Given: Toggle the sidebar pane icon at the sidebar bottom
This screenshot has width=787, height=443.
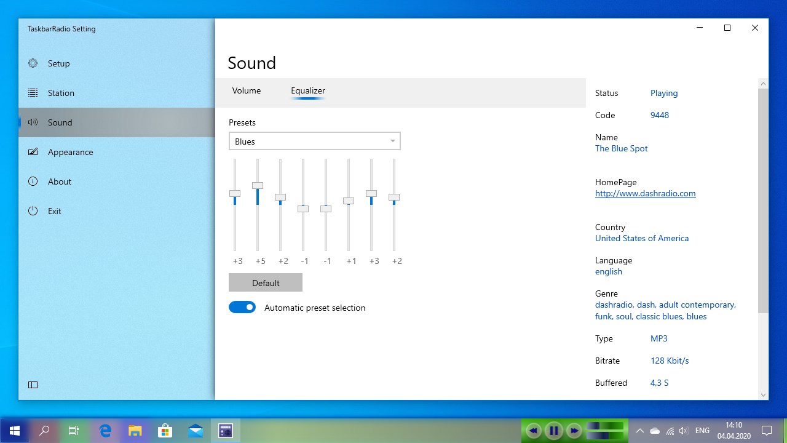Looking at the screenshot, I should pos(33,385).
